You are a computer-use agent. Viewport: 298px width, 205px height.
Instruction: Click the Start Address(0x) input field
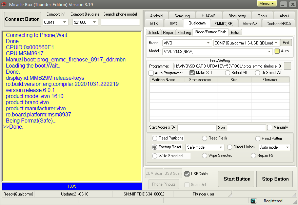[x=197, y=128]
